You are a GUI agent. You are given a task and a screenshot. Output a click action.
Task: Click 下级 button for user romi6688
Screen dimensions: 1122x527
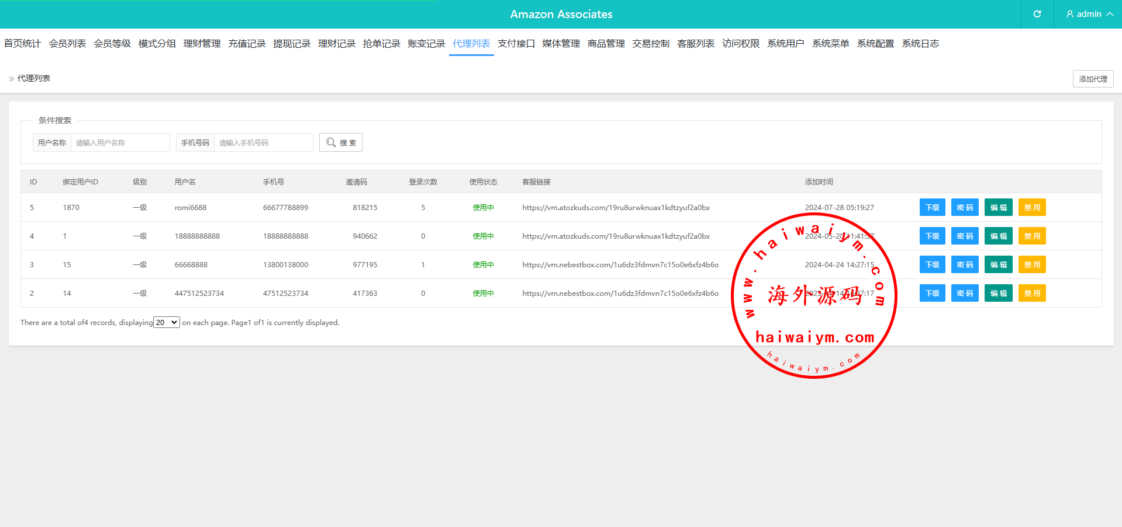pyautogui.click(x=932, y=208)
